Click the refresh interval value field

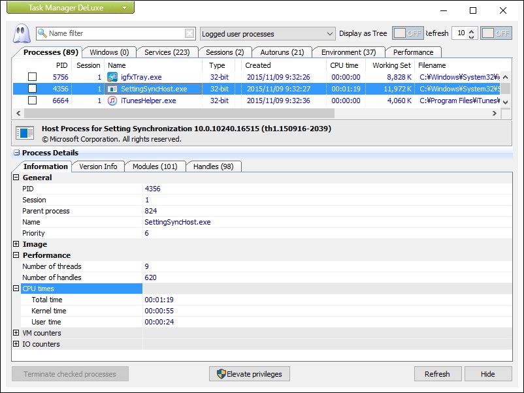click(461, 33)
